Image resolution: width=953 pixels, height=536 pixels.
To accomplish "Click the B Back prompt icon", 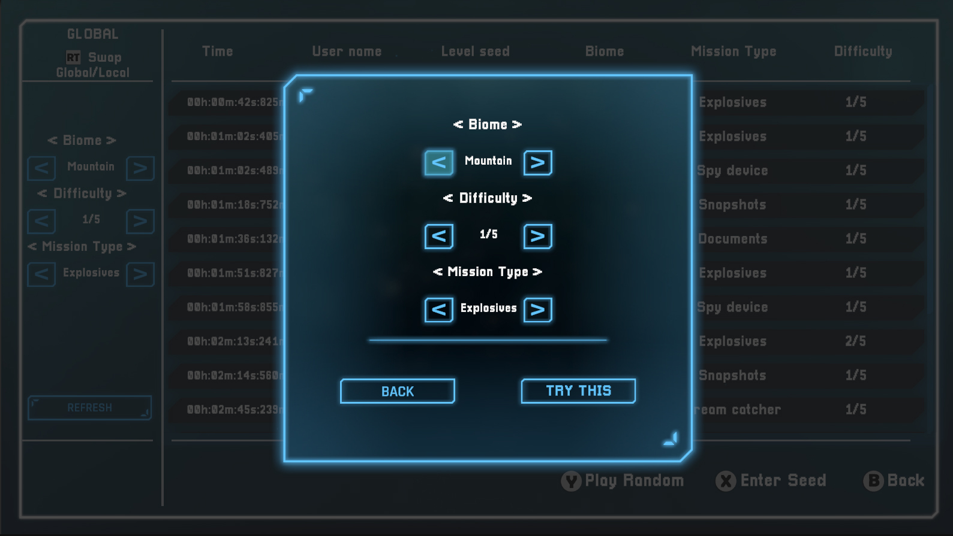I will click(873, 481).
